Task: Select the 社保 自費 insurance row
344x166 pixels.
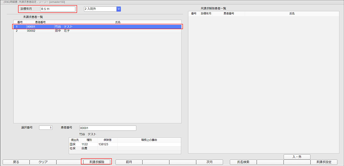Action: pyautogui.click(x=125, y=149)
